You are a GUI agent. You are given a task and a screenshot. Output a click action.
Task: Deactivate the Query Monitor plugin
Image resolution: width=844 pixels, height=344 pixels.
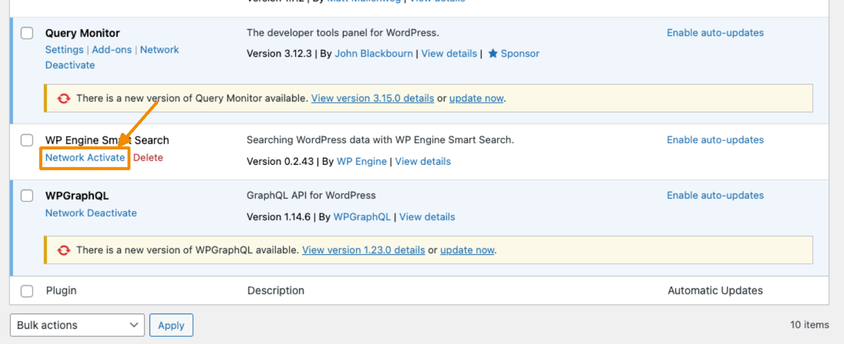[x=69, y=65]
